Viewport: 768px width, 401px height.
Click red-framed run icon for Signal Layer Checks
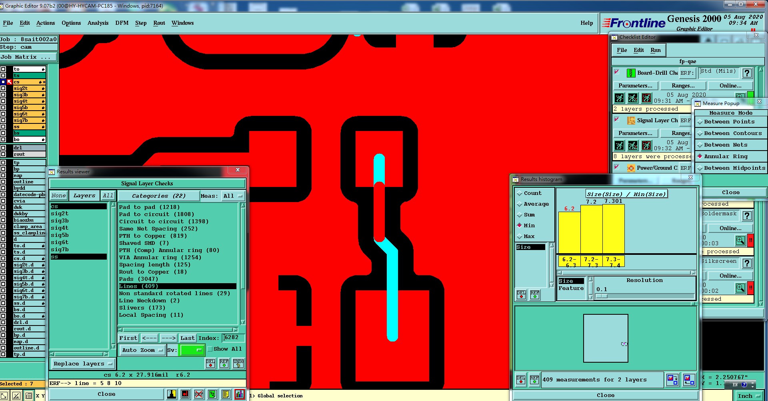(646, 145)
